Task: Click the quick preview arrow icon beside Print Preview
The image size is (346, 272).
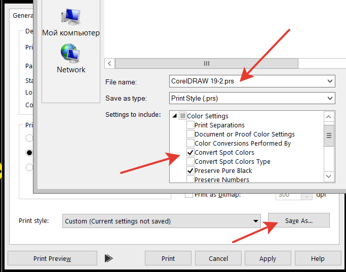Action: tap(108, 258)
